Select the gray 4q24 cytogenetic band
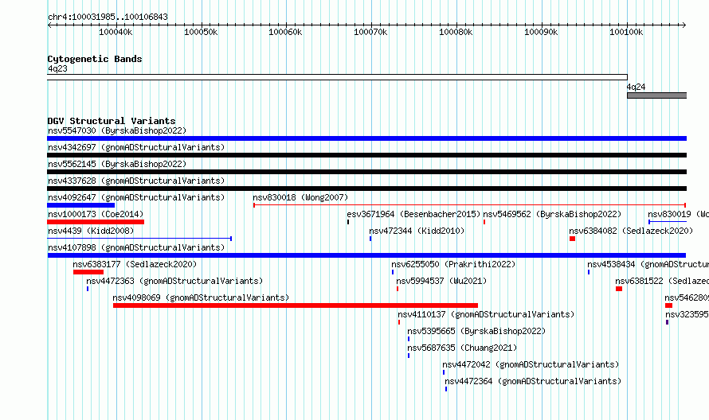 [x=656, y=95]
